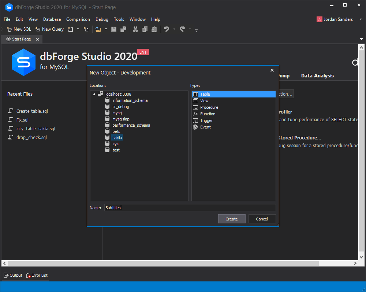Viewport: 366px width, 292px height.
Task: Choose the Event object type
Action: coord(234,127)
